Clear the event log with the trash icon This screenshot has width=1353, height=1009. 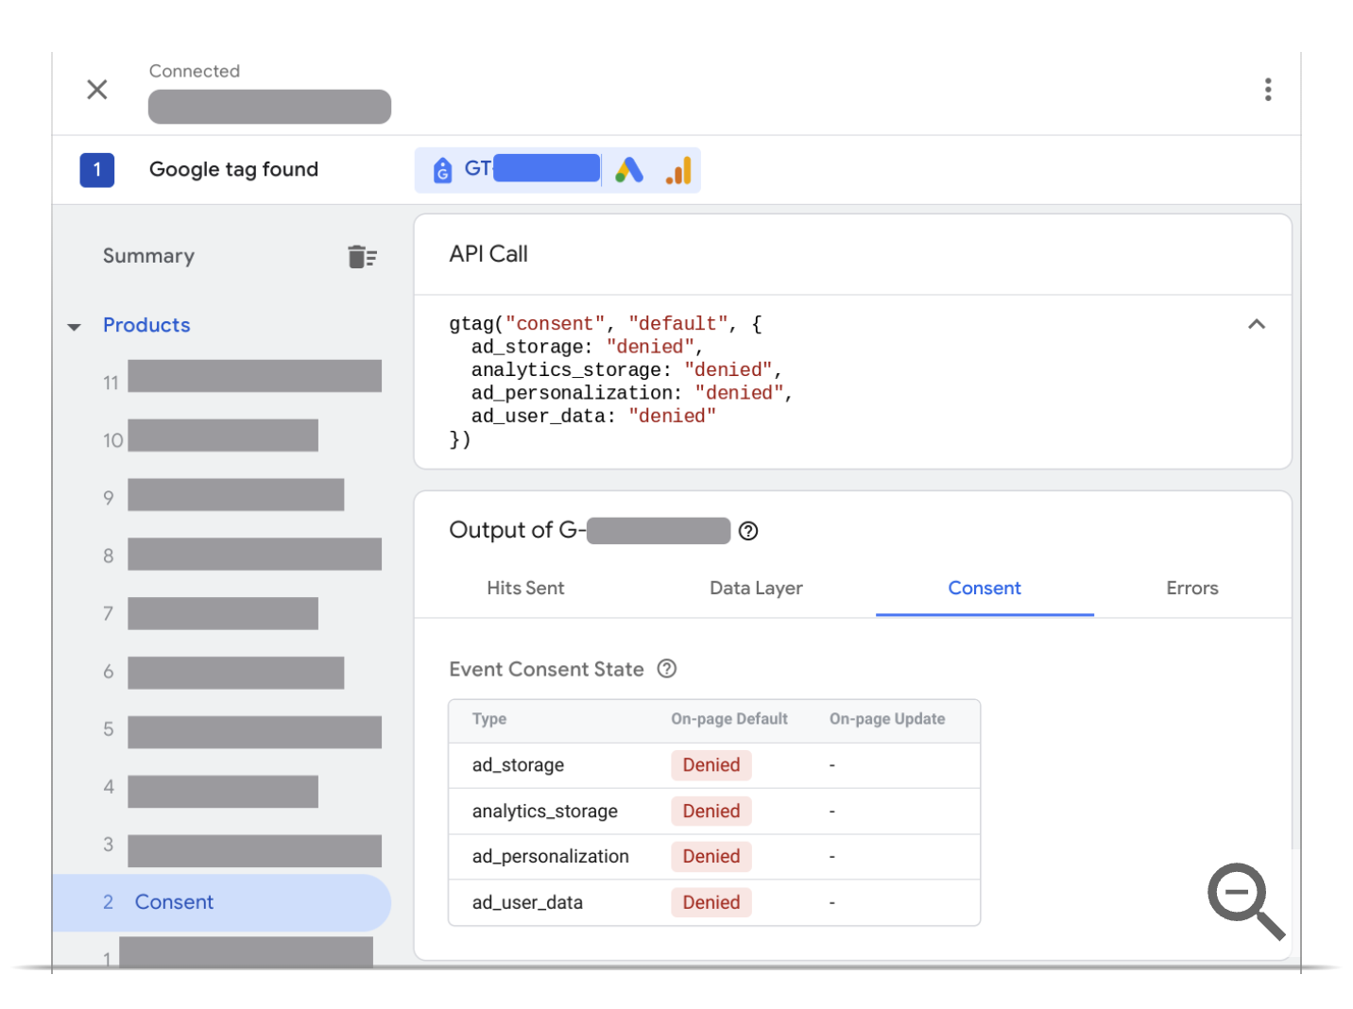tap(363, 255)
